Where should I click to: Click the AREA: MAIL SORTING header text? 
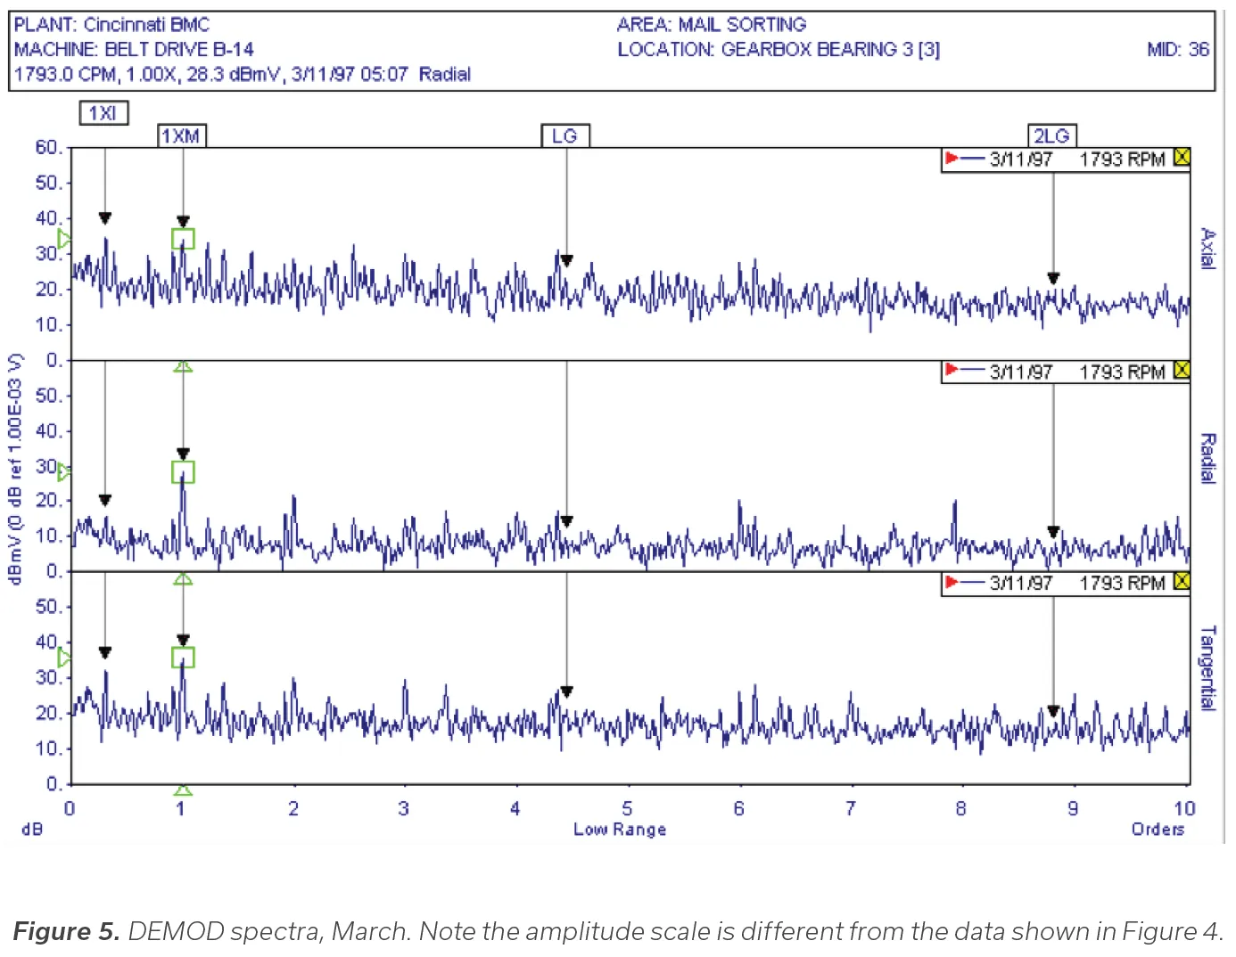712,25
